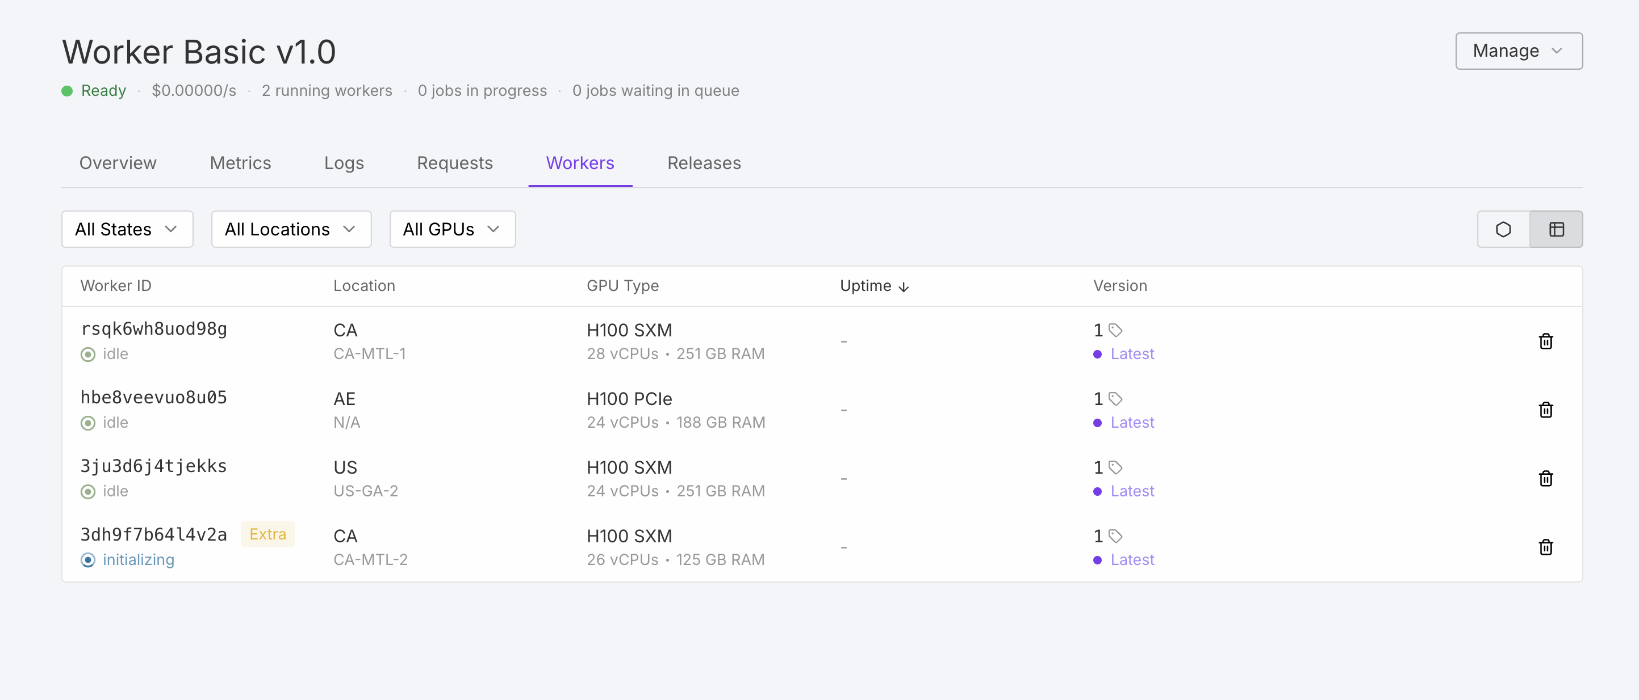Click the Extra badge on 3dh9f7b64l4v2a
Viewport: 1639px width, 700px height.
(267, 534)
